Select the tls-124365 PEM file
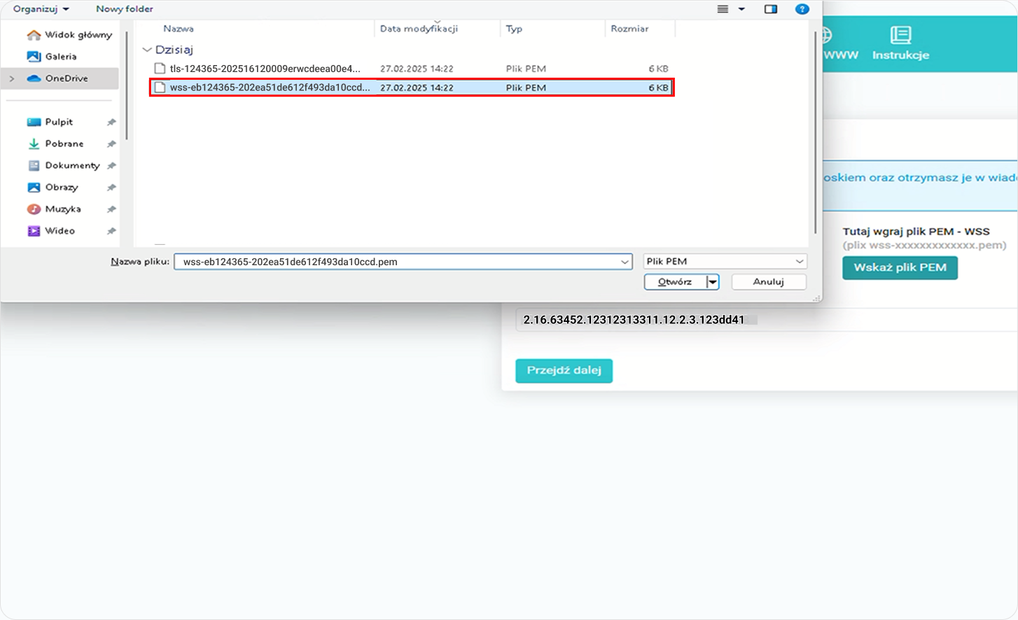 coord(265,69)
